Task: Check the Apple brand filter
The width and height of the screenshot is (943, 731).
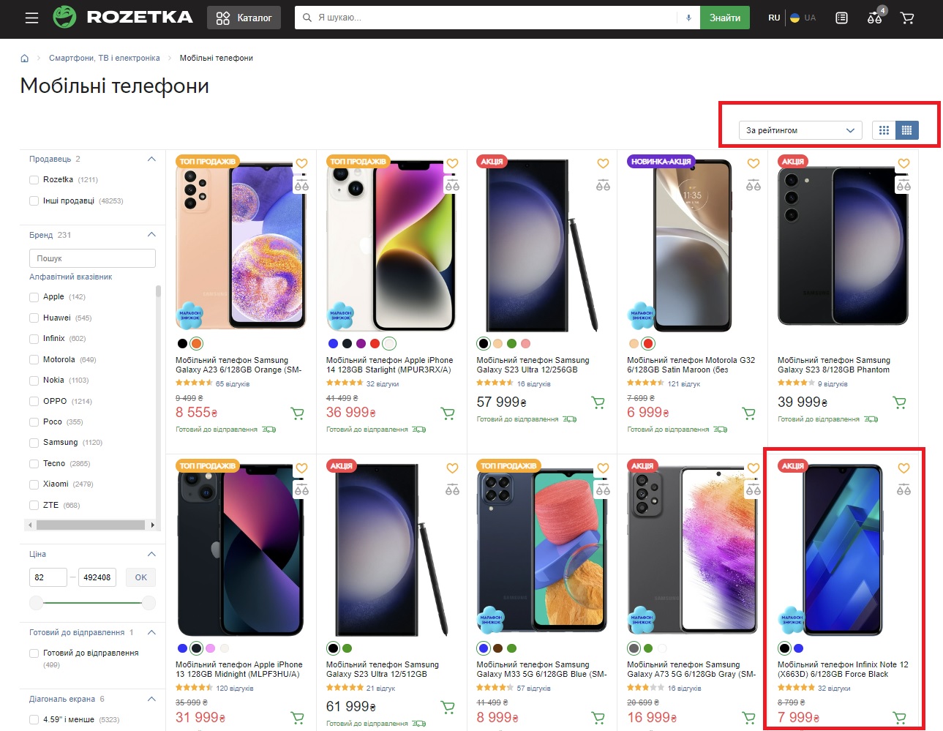Action: pyautogui.click(x=34, y=297)
